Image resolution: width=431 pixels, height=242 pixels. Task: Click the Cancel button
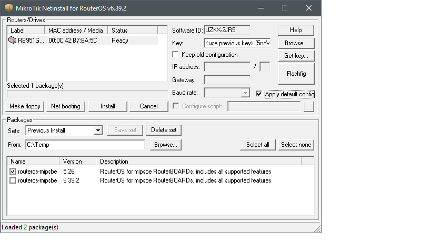pos(149,106)
